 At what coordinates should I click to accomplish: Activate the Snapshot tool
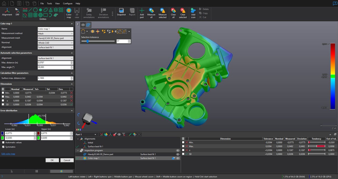121,13
